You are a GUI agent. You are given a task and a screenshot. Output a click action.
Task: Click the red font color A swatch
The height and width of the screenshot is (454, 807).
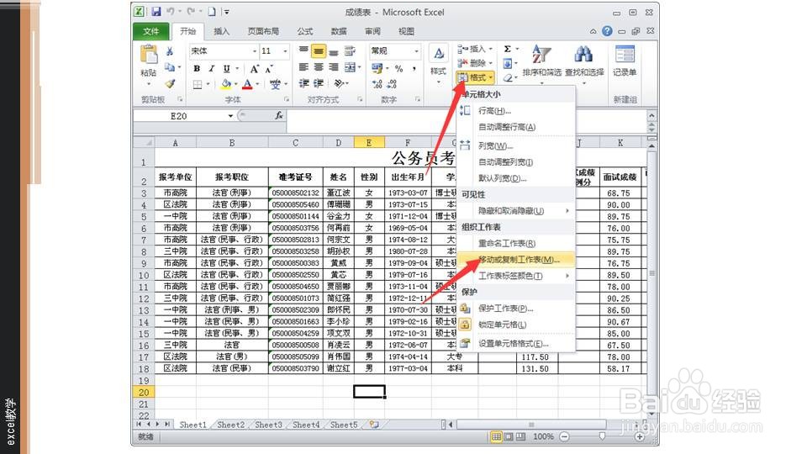[247, 84]
